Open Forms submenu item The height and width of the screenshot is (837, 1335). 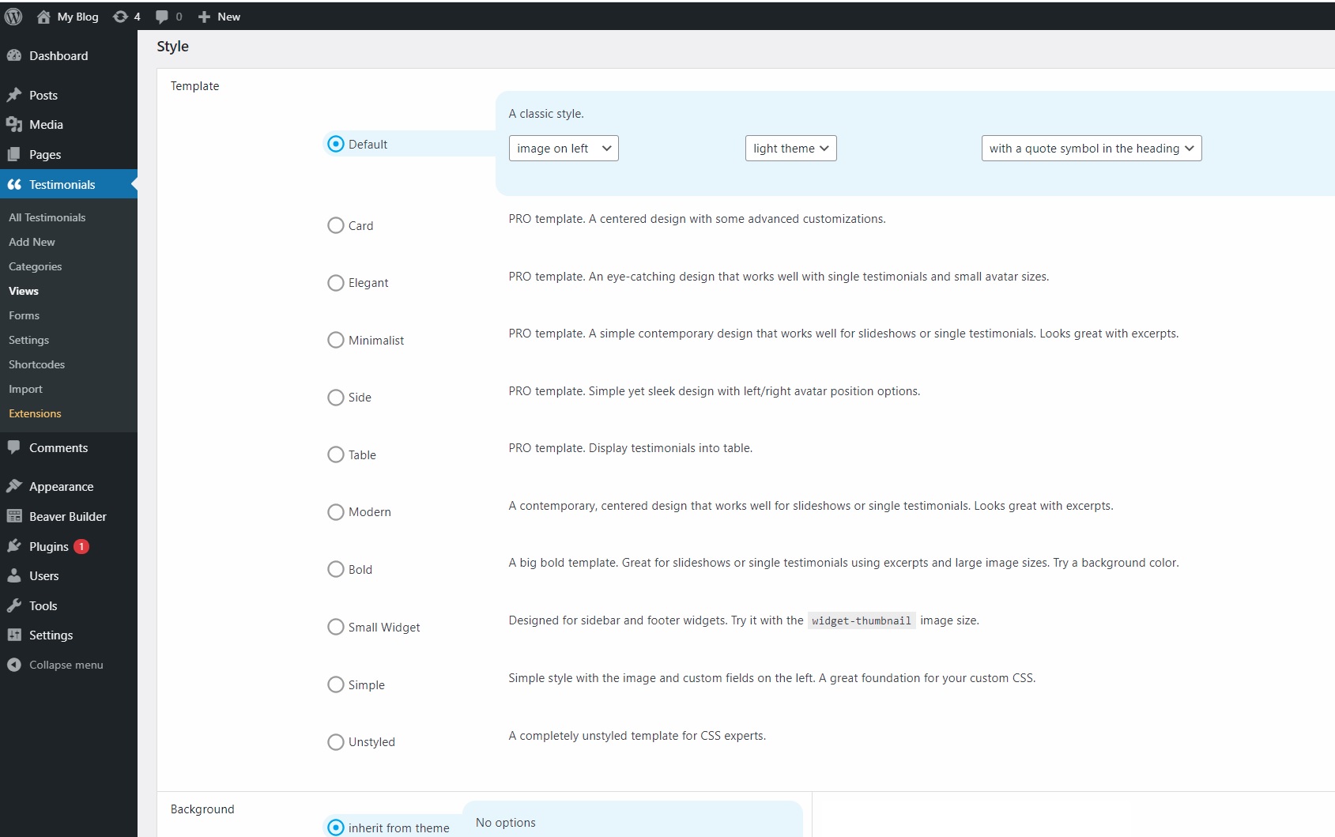point(25,315)
